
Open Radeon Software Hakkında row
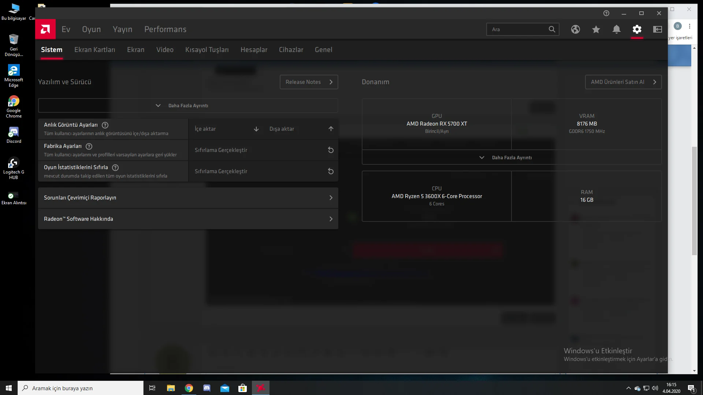(x=188, y=219)
